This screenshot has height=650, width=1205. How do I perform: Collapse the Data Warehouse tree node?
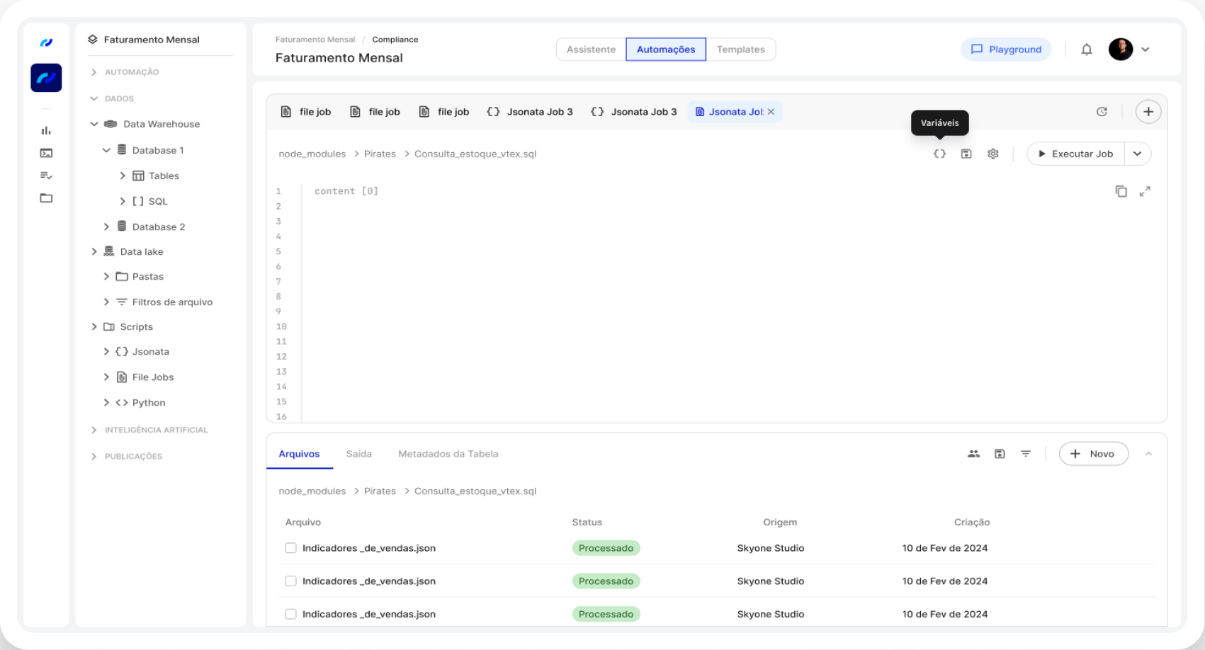94,124
